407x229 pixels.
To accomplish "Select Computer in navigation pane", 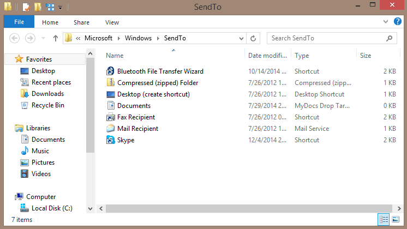I will (41, 197).
